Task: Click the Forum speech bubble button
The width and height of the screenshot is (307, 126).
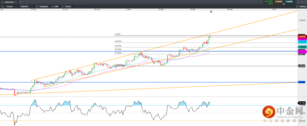Action: click(67, 6)
